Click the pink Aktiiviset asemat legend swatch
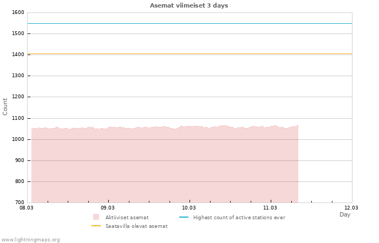379x243 pixels. 96,217
